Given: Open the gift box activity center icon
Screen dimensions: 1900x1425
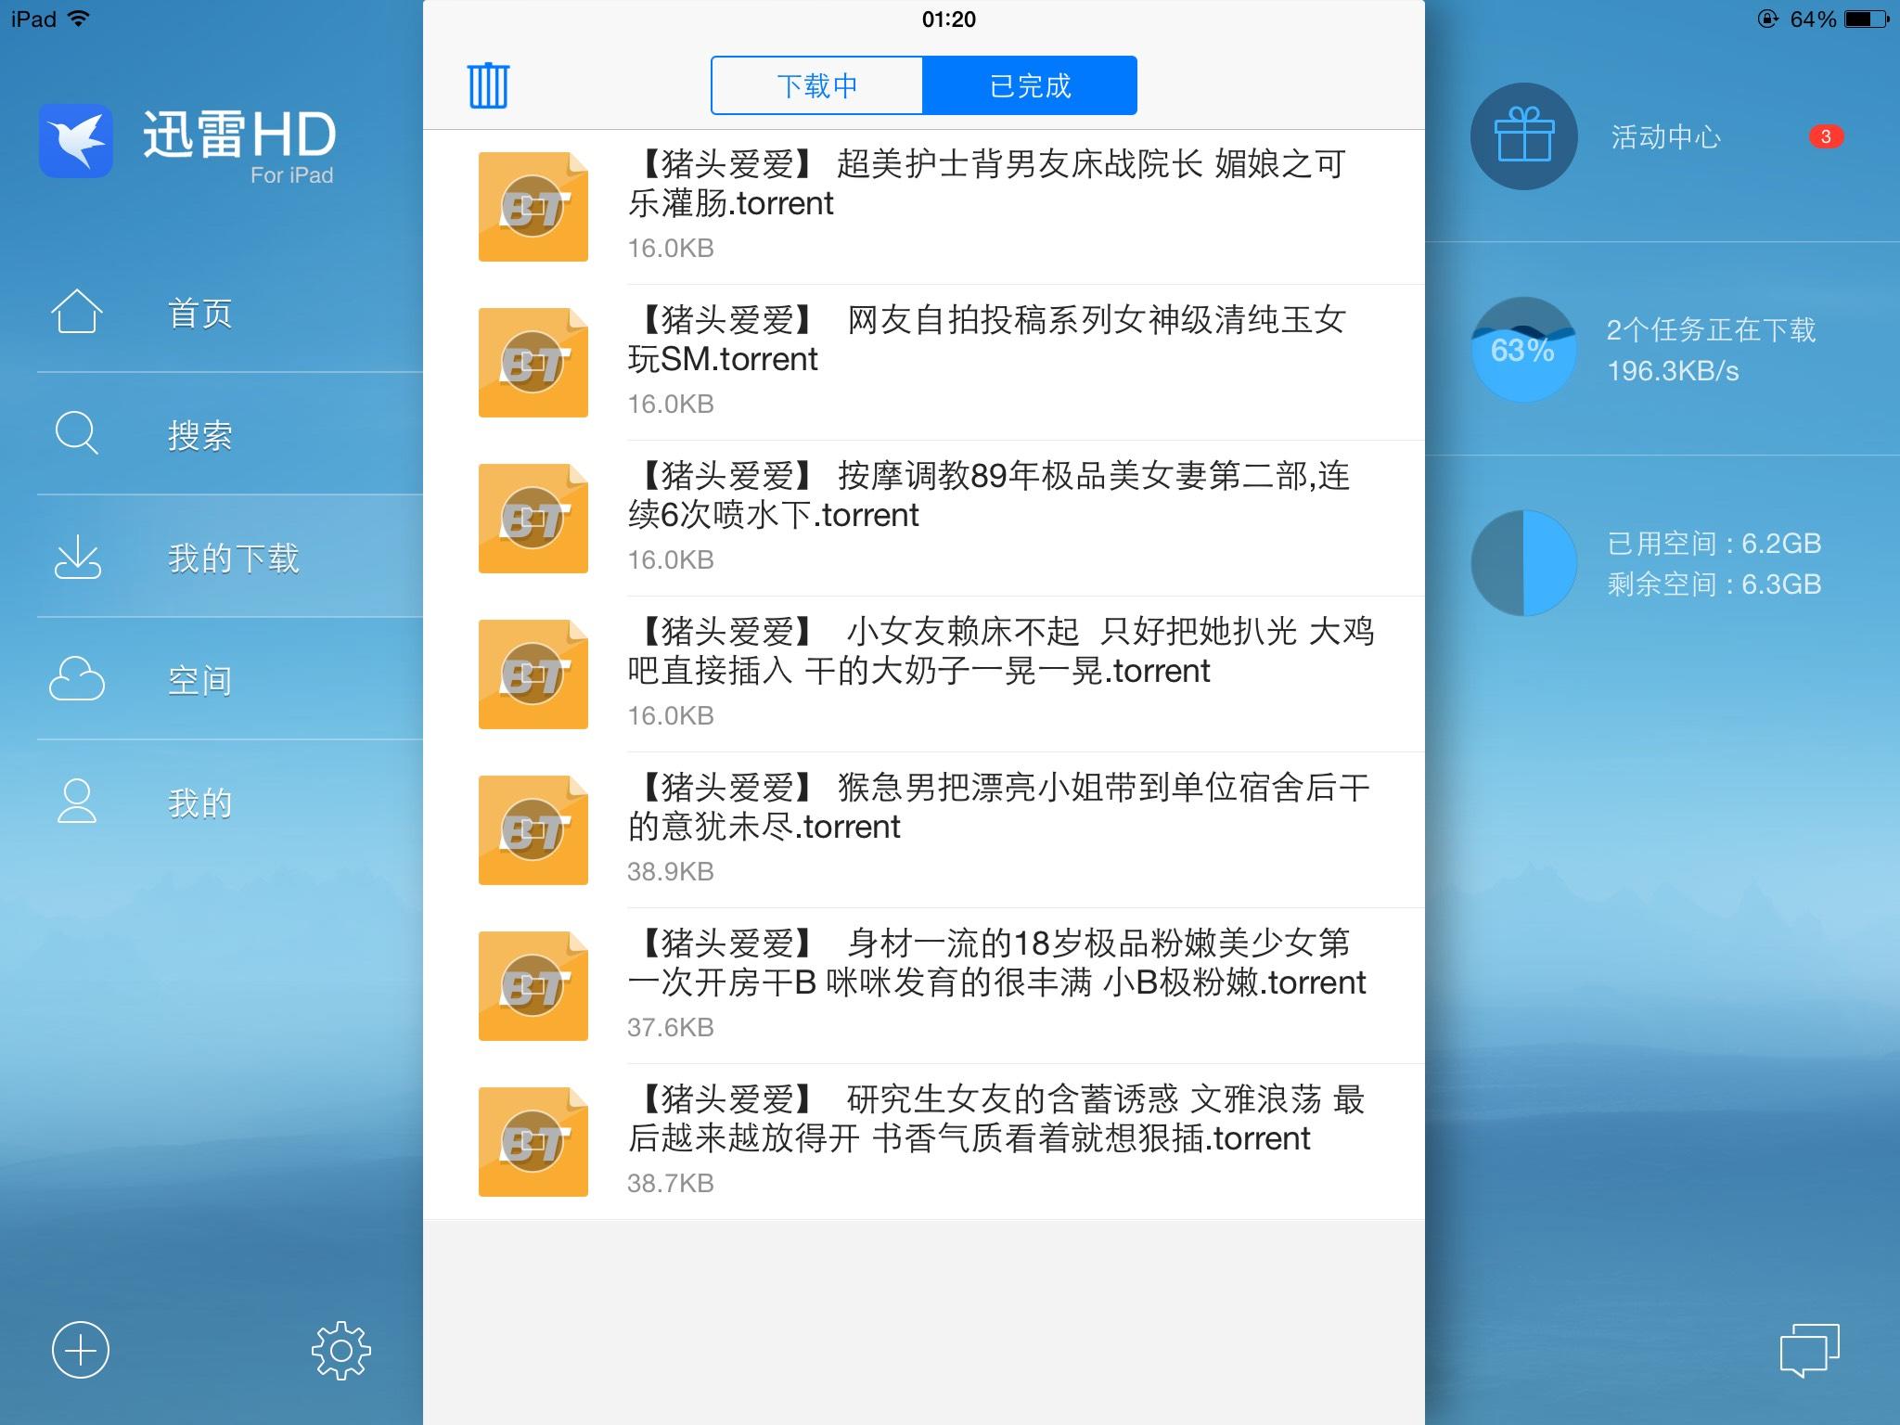Looking at the screenshot, I should pos(1523,137).
